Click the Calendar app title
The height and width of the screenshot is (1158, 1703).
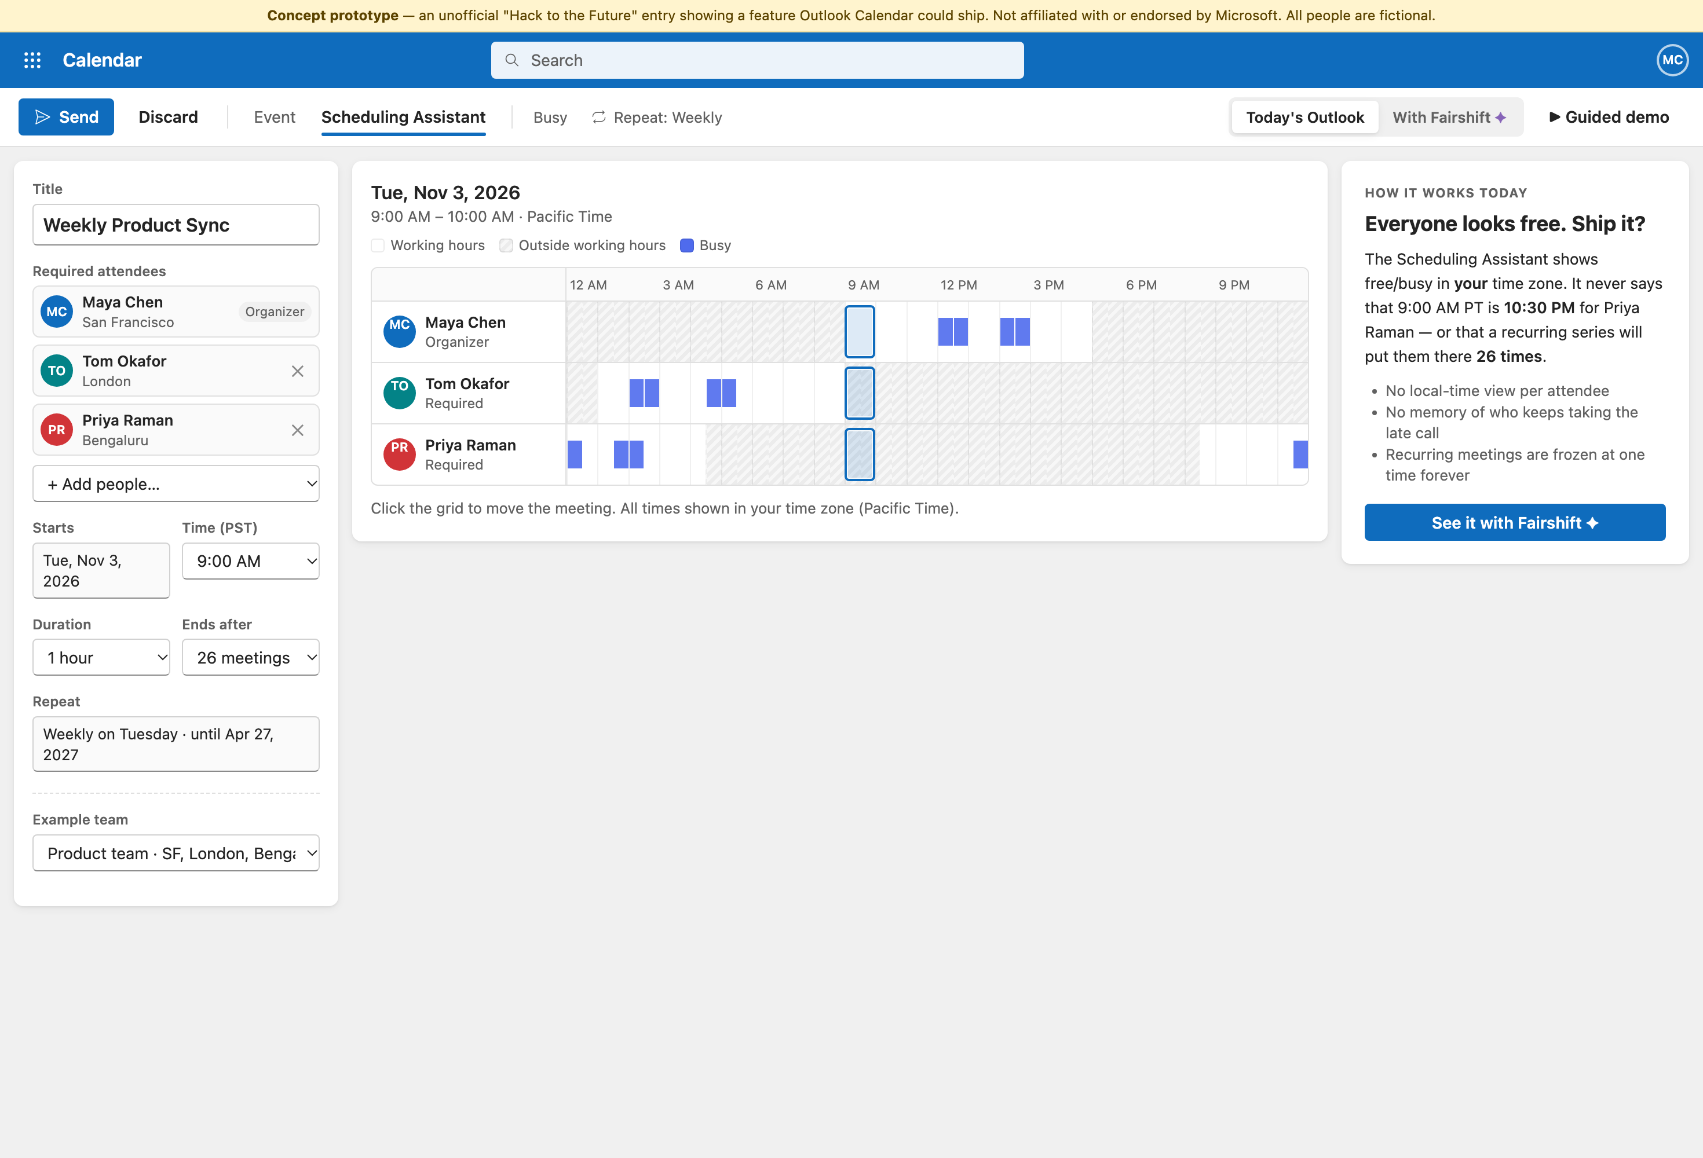tap(102, 60)
